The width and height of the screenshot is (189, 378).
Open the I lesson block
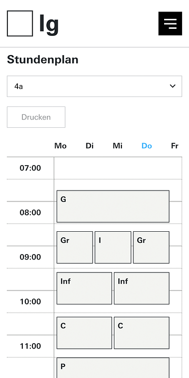pos(113,247)
